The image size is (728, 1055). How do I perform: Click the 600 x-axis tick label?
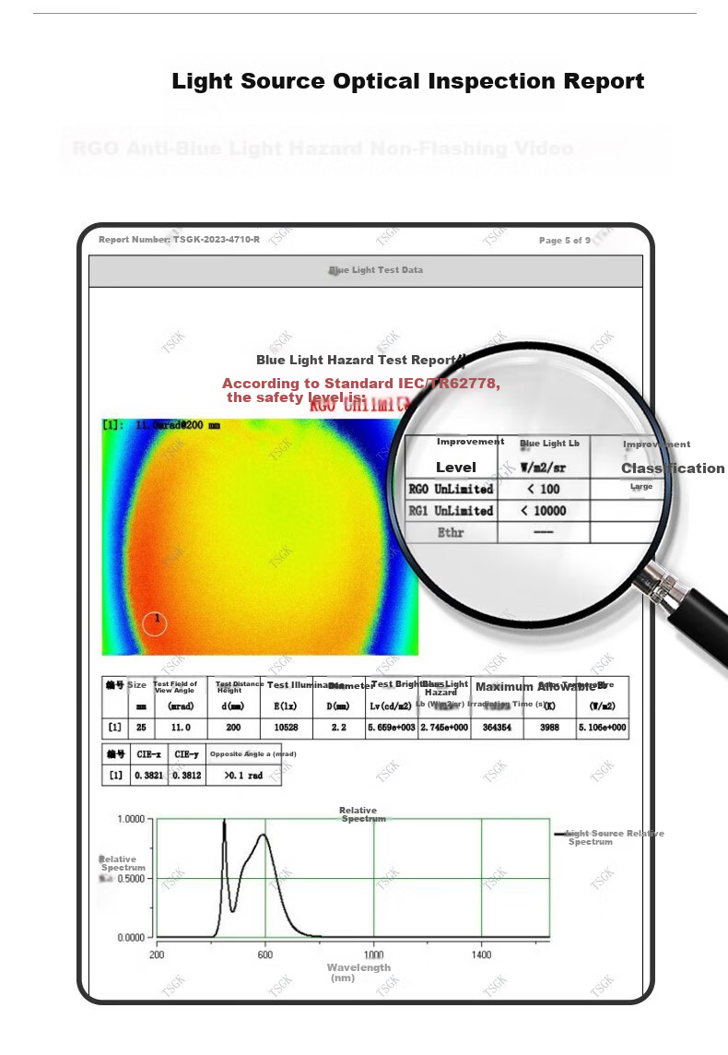(x=265, y=954)
